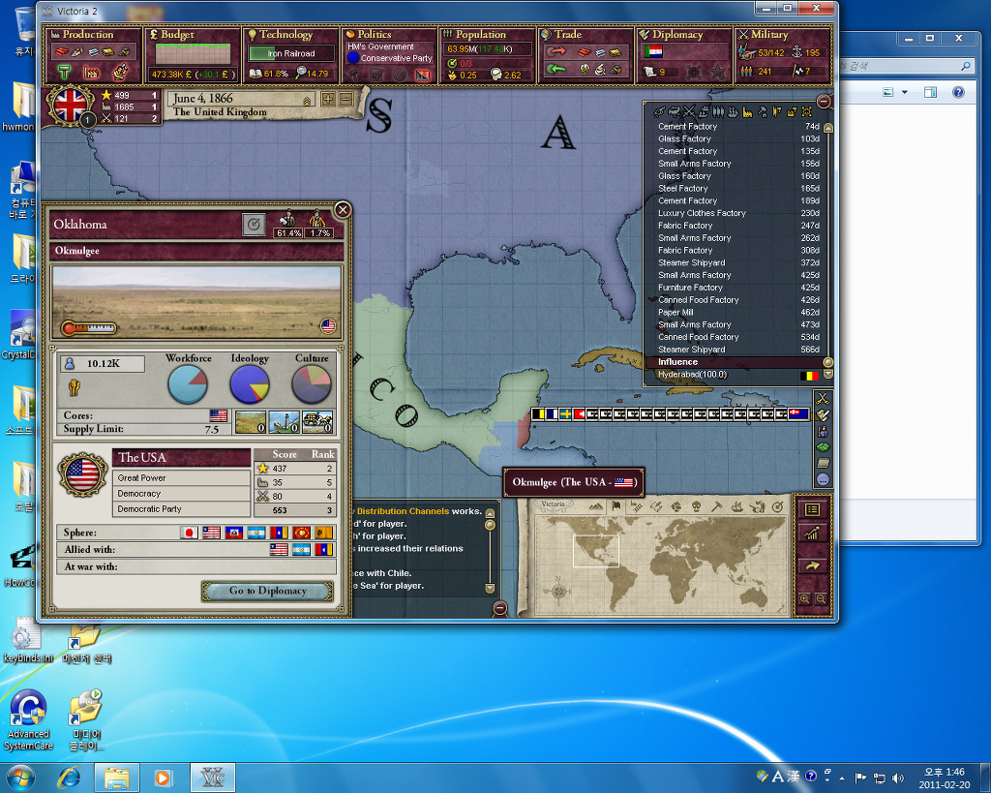Screen dimensions: 991x793
Task: Click the Workforce pie chart
Action: (188, 383)
